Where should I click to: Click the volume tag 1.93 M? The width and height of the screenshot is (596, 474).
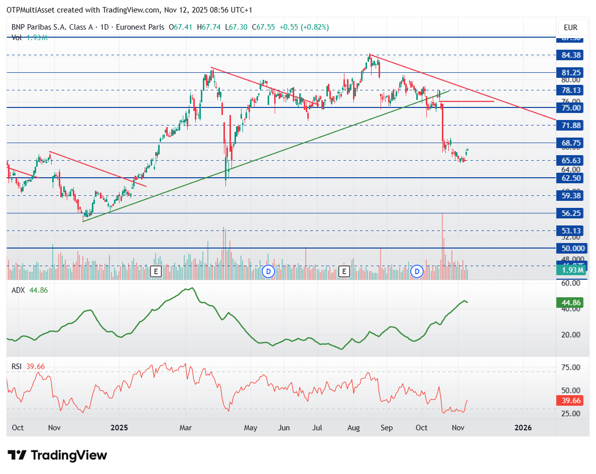[x=571, y=270]
